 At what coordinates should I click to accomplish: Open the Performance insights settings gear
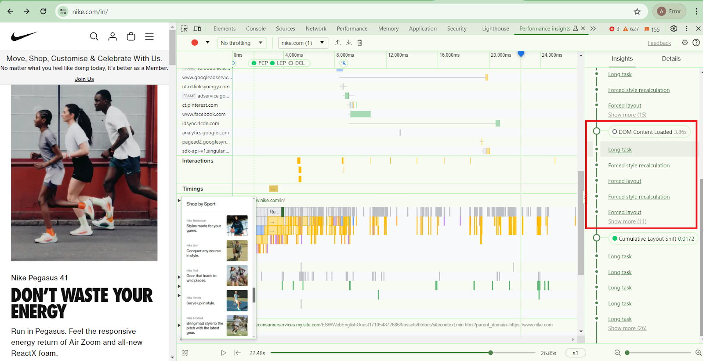click(685, 43)
